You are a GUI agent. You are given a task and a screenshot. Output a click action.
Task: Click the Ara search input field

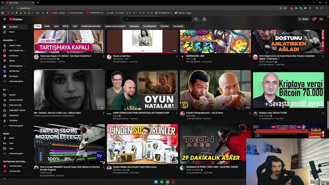coord(157,19)
